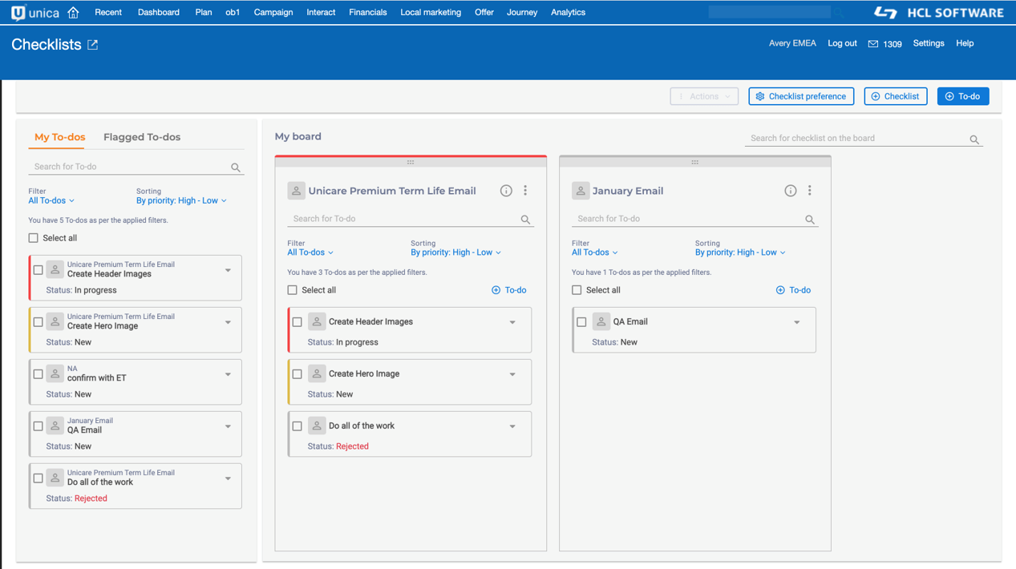Open the All To-dos filter in My To-dos

click(x=51, y=201)
